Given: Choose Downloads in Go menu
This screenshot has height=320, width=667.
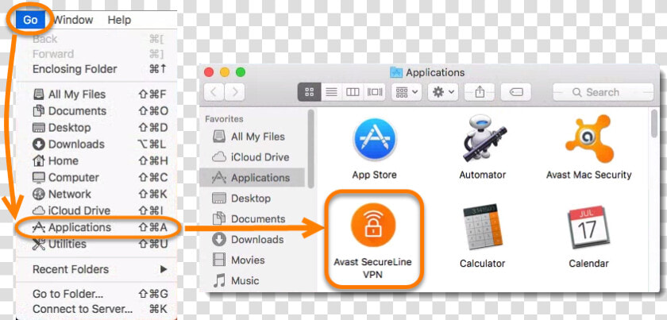Looking at the screenshot, I should (96, 145).
